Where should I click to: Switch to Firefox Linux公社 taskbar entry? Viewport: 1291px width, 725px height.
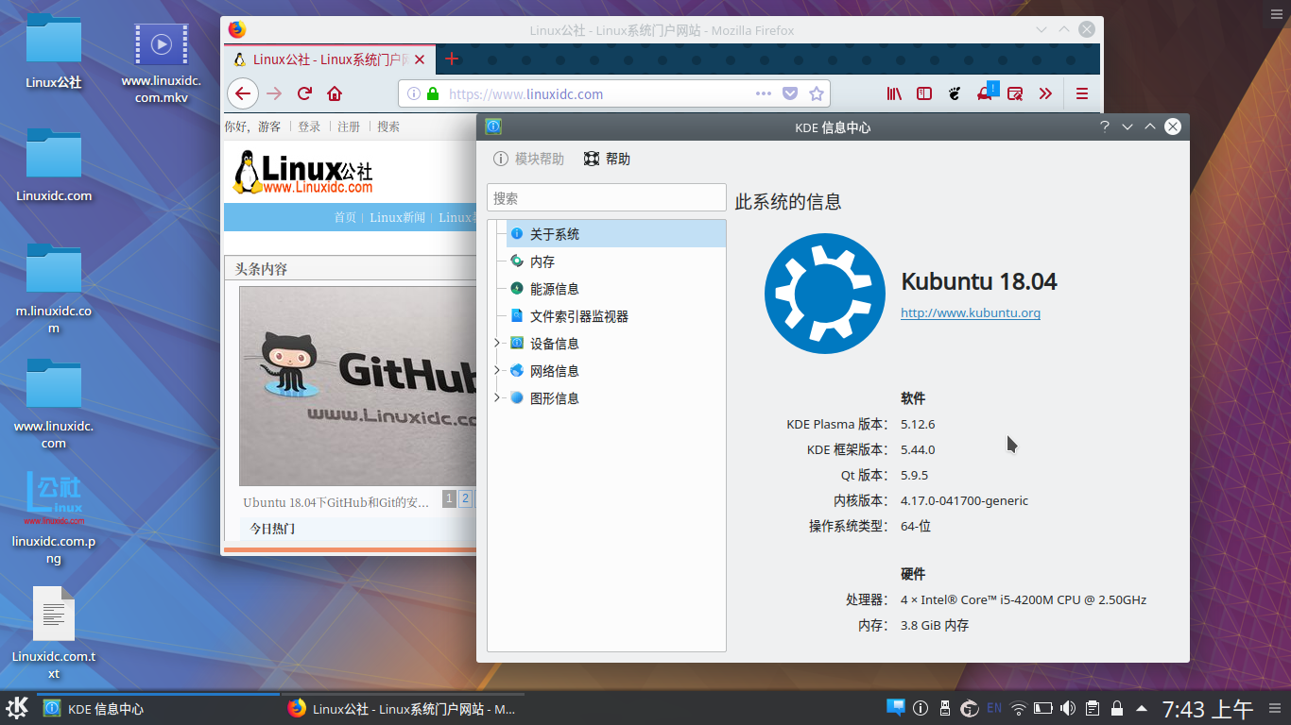click(403, 708)
